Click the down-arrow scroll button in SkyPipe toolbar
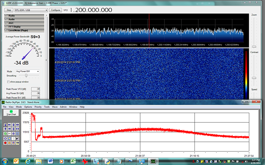This screenshot has height=165, width=265. click(5, 125)
